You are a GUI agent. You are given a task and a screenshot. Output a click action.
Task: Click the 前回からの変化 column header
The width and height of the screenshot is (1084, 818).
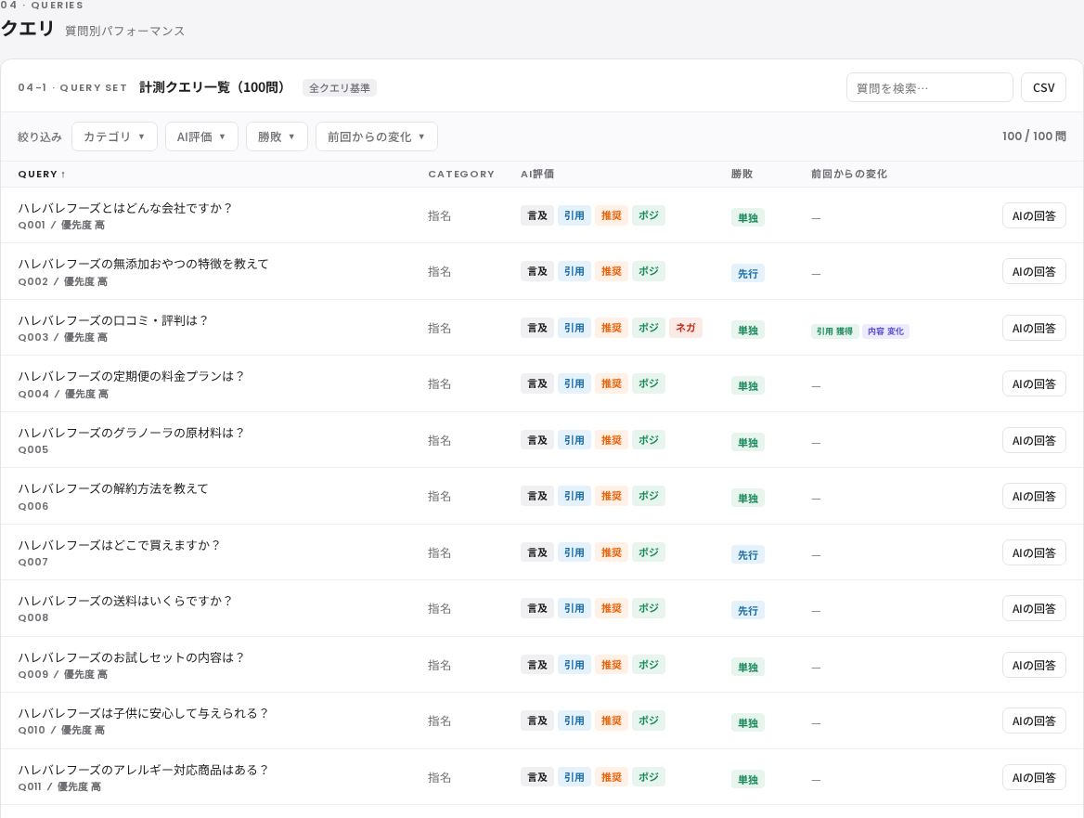click(x=849, y=175)
